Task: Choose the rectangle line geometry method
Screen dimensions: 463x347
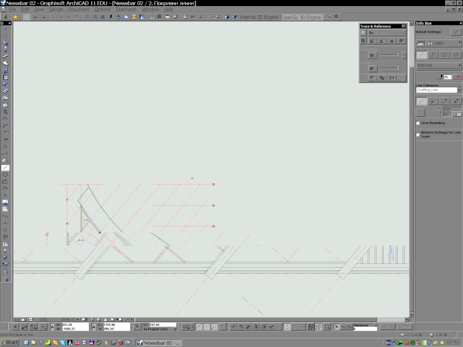Action: click(x=444, y=55)
